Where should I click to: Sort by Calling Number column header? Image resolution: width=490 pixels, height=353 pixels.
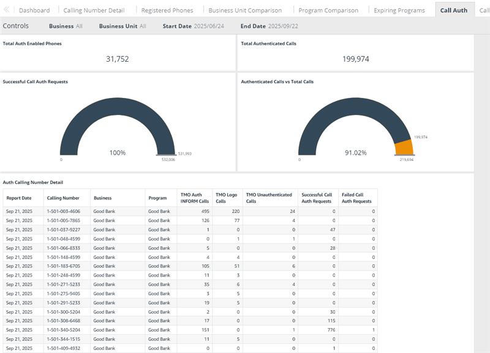[x=63, y=198]
